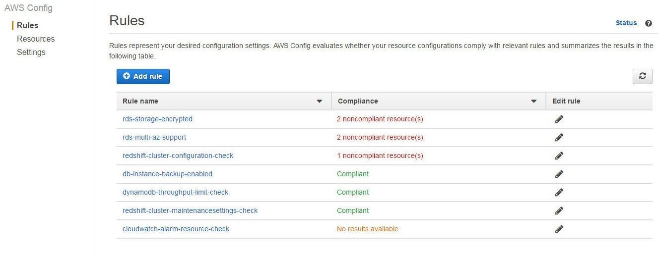
Task: Click pencil icon for dynamodb-throughput-limit-check
Action: [559, 192]
